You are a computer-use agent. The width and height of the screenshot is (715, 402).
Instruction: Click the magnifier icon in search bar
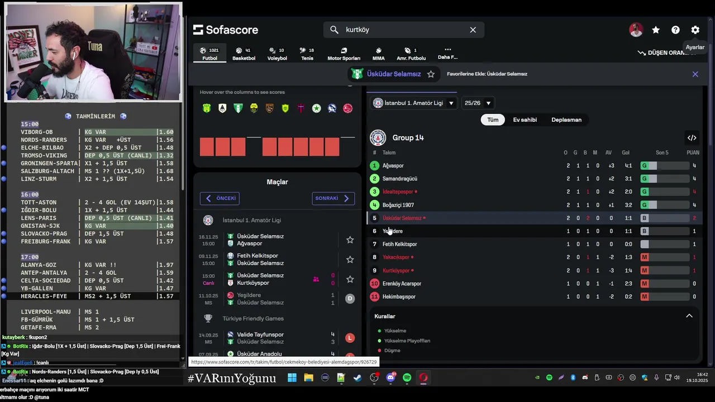pyautogui.click(x=334, y=30)
